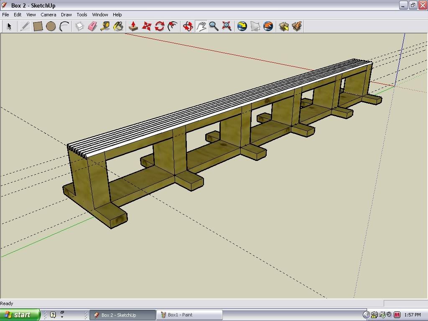The image size is (428, 321).
Task: Select the Rectangle drawing tool
Action: 38,26
